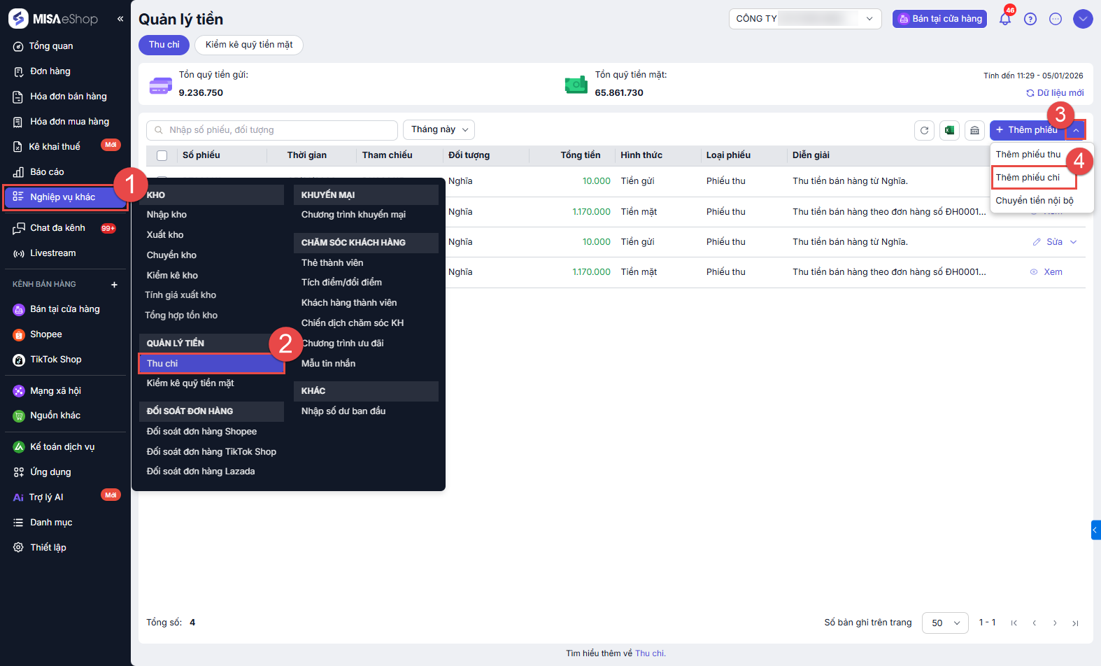
Task: Select "Thêm phiếu chi" from dropdown menu
Action: click(1028, 178)
